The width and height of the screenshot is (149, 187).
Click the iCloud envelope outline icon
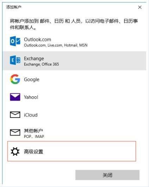click(15, 115)
